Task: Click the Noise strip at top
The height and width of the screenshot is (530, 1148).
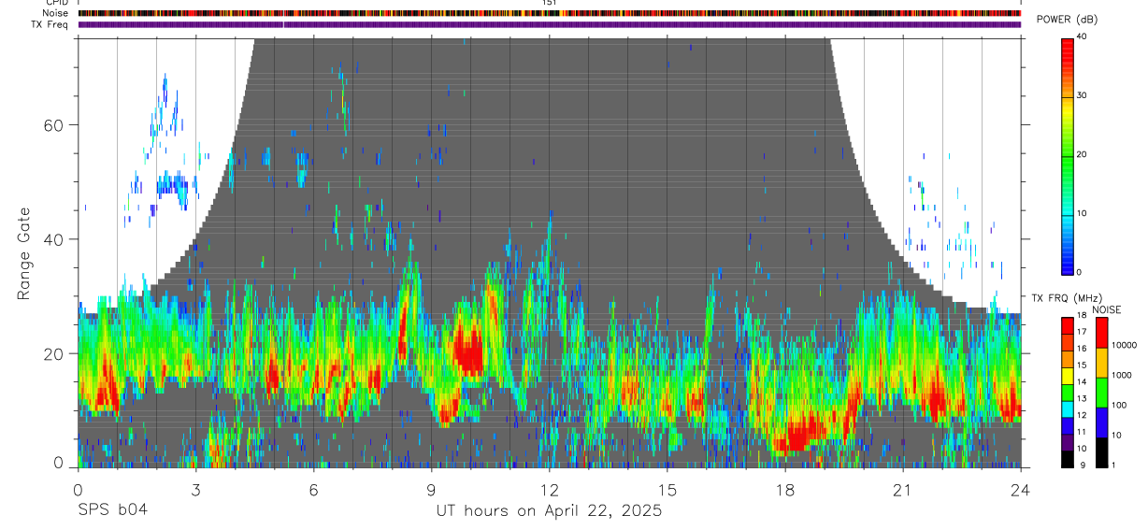Action: (550, 13)
